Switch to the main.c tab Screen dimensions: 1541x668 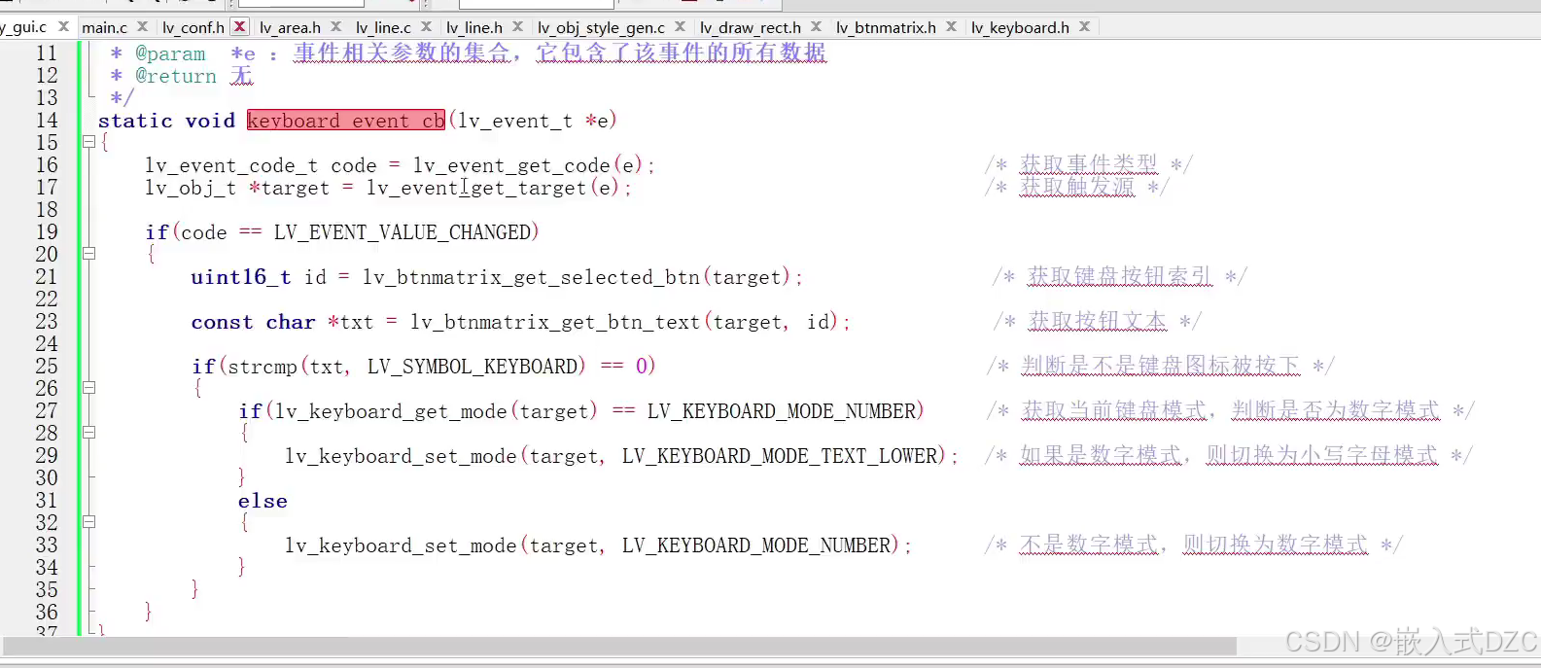pyautogui.click(x=104, y=27)
